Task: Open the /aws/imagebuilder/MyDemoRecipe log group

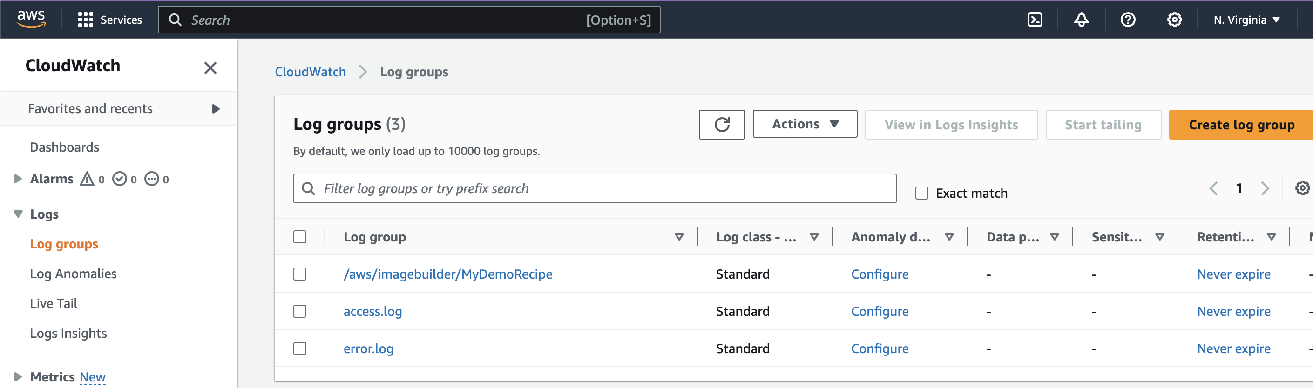Action: 447,274
